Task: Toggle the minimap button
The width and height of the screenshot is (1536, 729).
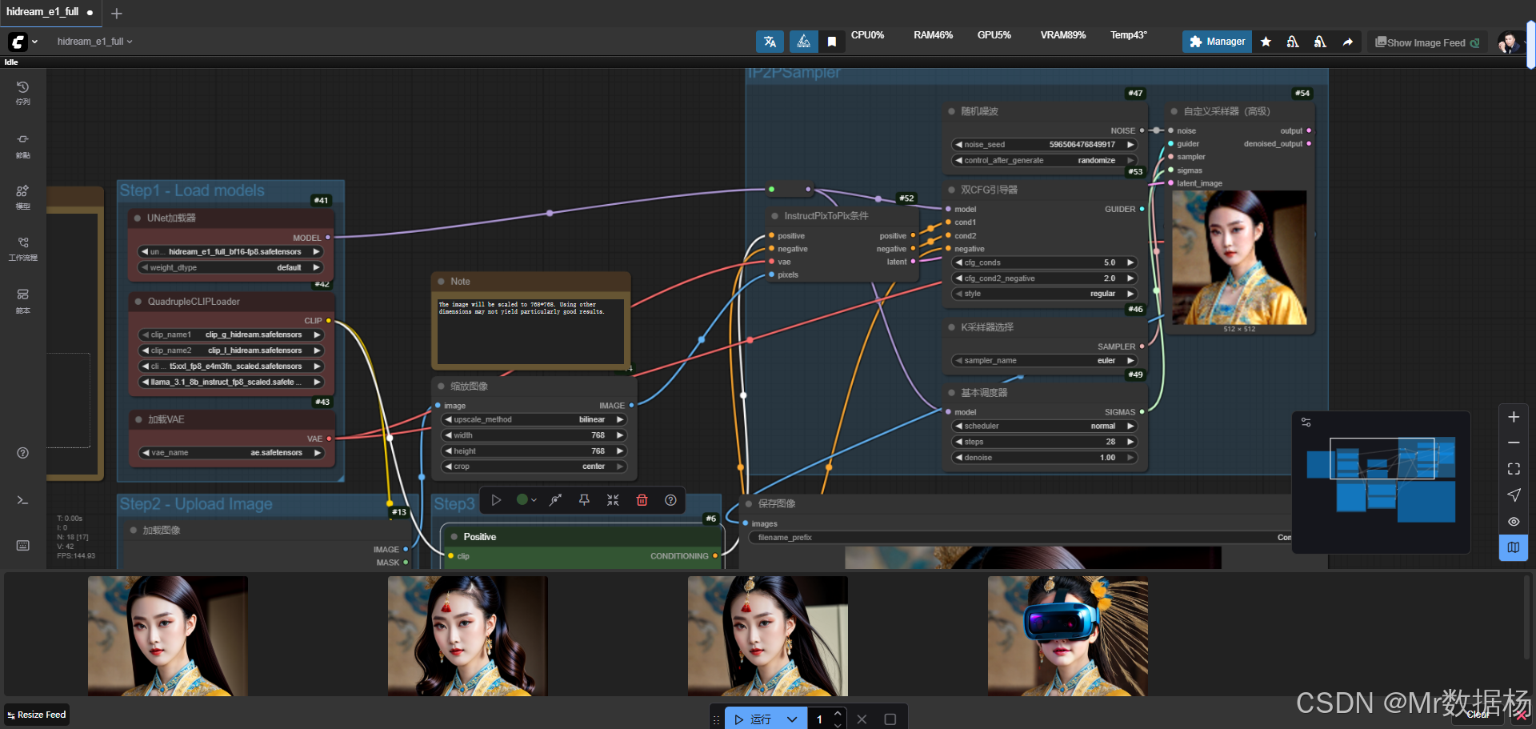Action: 1514,547
